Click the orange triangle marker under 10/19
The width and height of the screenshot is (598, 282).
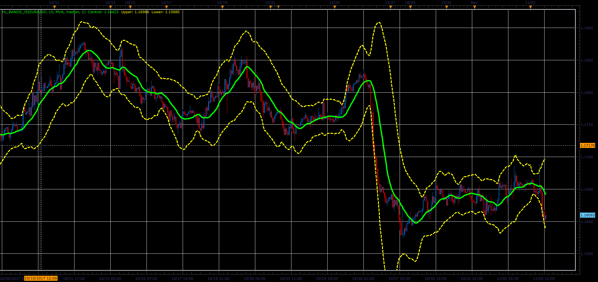222,7
